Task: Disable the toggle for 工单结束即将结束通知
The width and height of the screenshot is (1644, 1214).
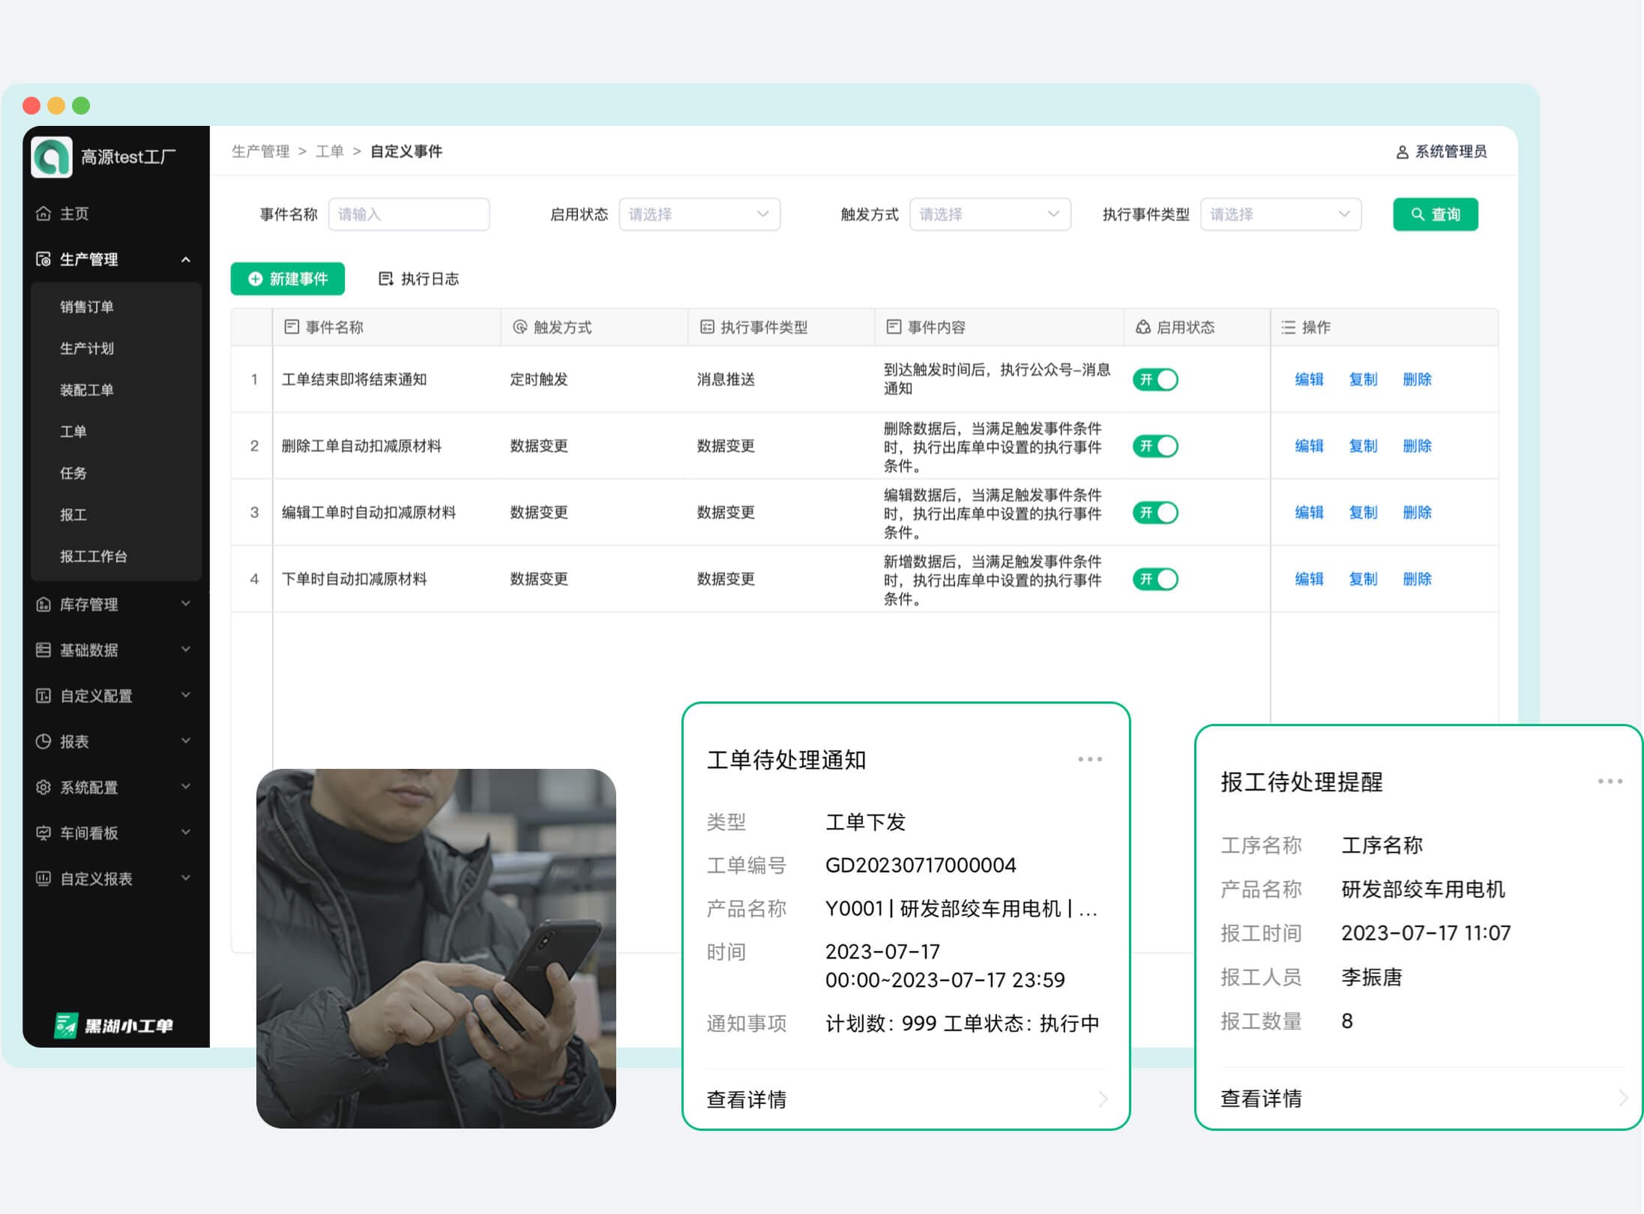Action: (x=1155, y=380)
